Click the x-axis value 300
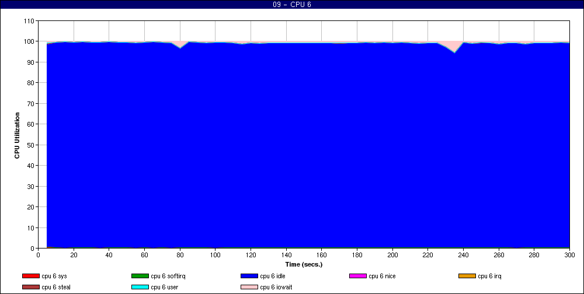Viewport: 584px width, 294px height. click(x=569, y=255)
